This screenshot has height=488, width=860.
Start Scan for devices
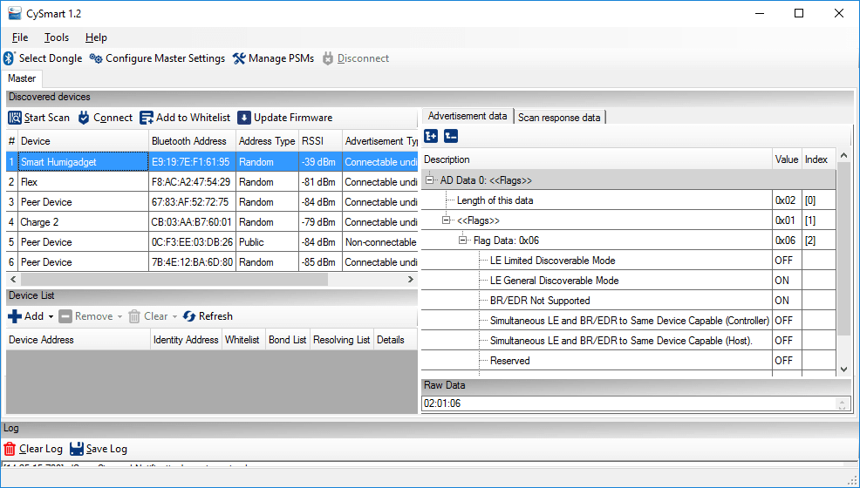coord(39,118)
